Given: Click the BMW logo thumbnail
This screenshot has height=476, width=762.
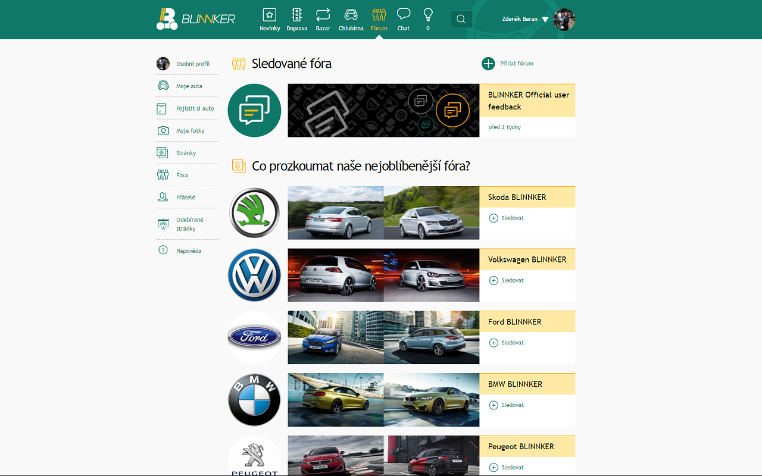Looking at the screenshot, I should [x=254, y=400].
